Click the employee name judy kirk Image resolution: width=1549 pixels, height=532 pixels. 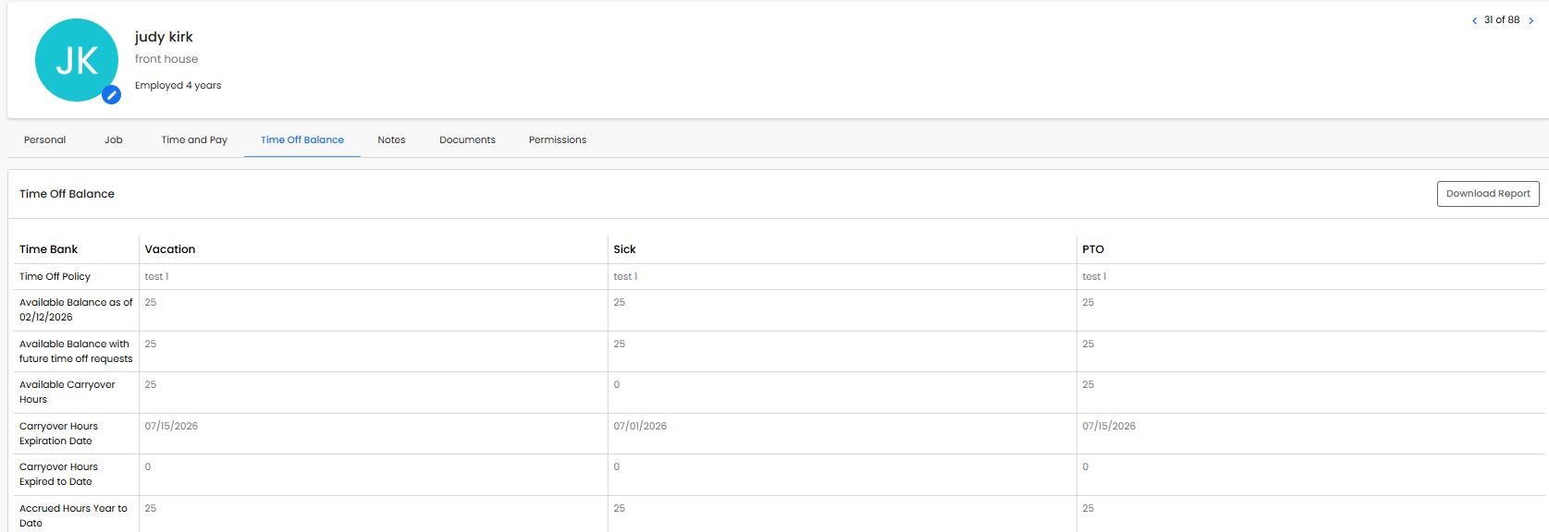pyautogui.click(x=164, y=37)
